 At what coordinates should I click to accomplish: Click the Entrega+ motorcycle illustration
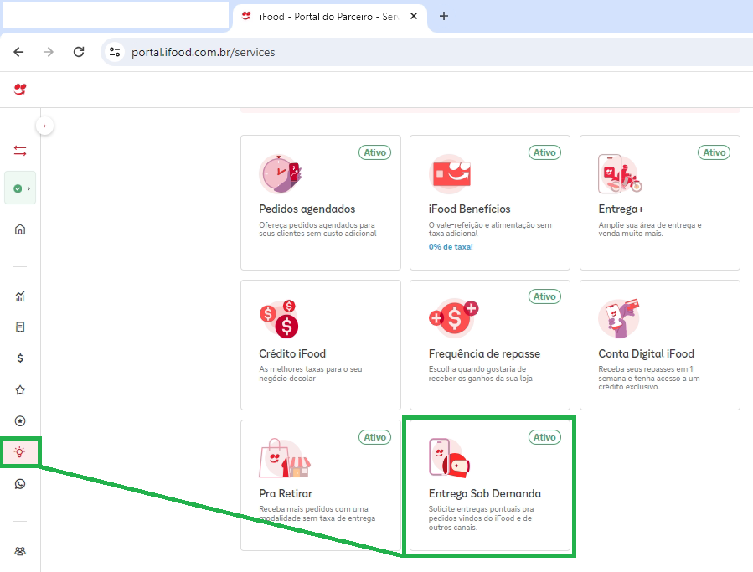[x=620, y=173]
